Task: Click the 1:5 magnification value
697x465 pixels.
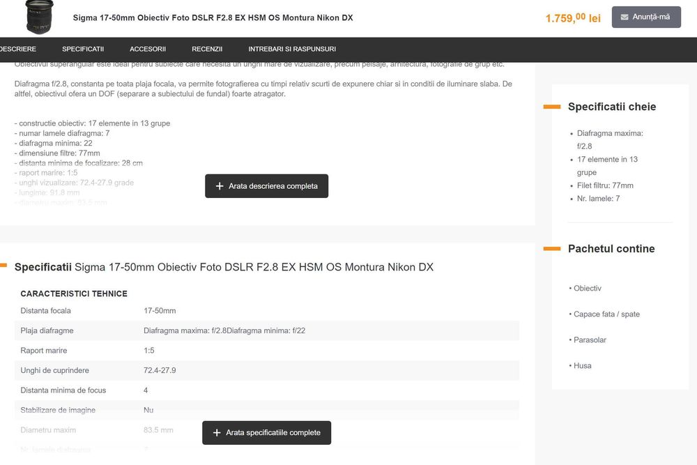Action: coord(149,350)
